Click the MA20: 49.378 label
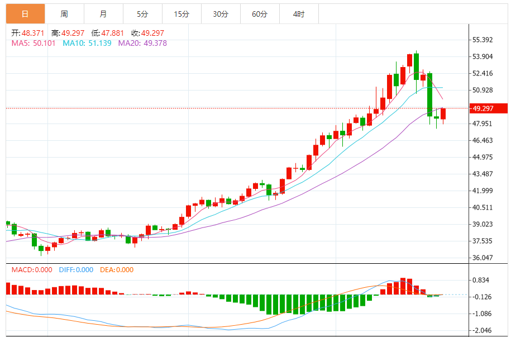The image size is (511, 337). click(x=142, y=43)
